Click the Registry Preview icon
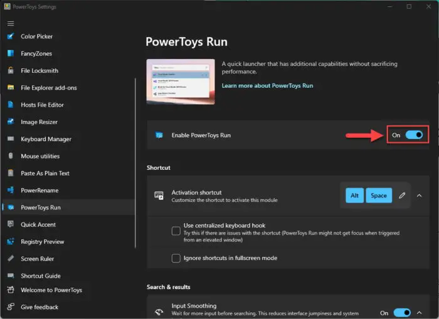Screen dimensions: 439x319 click(11, 241)
